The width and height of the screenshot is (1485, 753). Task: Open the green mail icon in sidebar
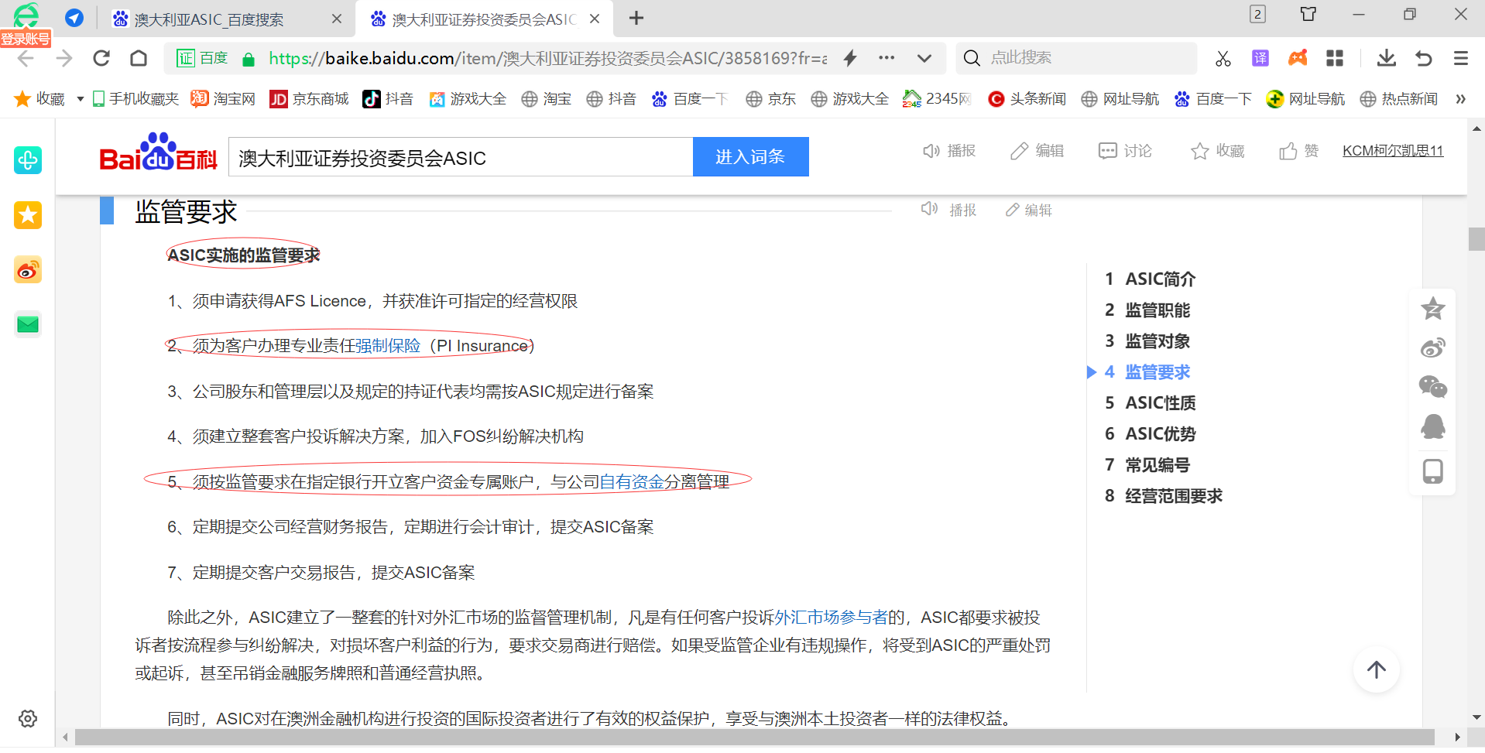28,324
